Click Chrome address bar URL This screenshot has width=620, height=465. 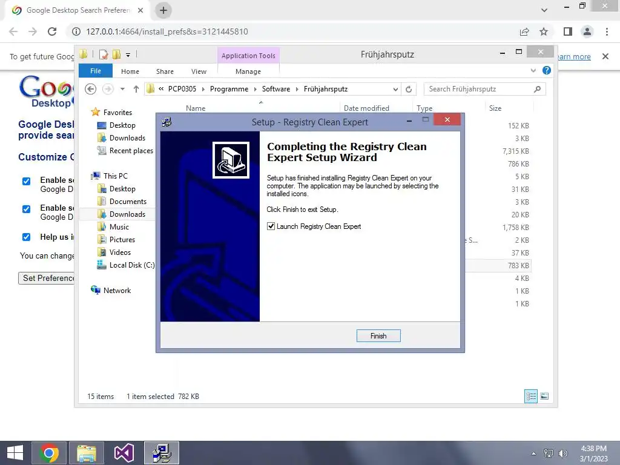point(167,31)
